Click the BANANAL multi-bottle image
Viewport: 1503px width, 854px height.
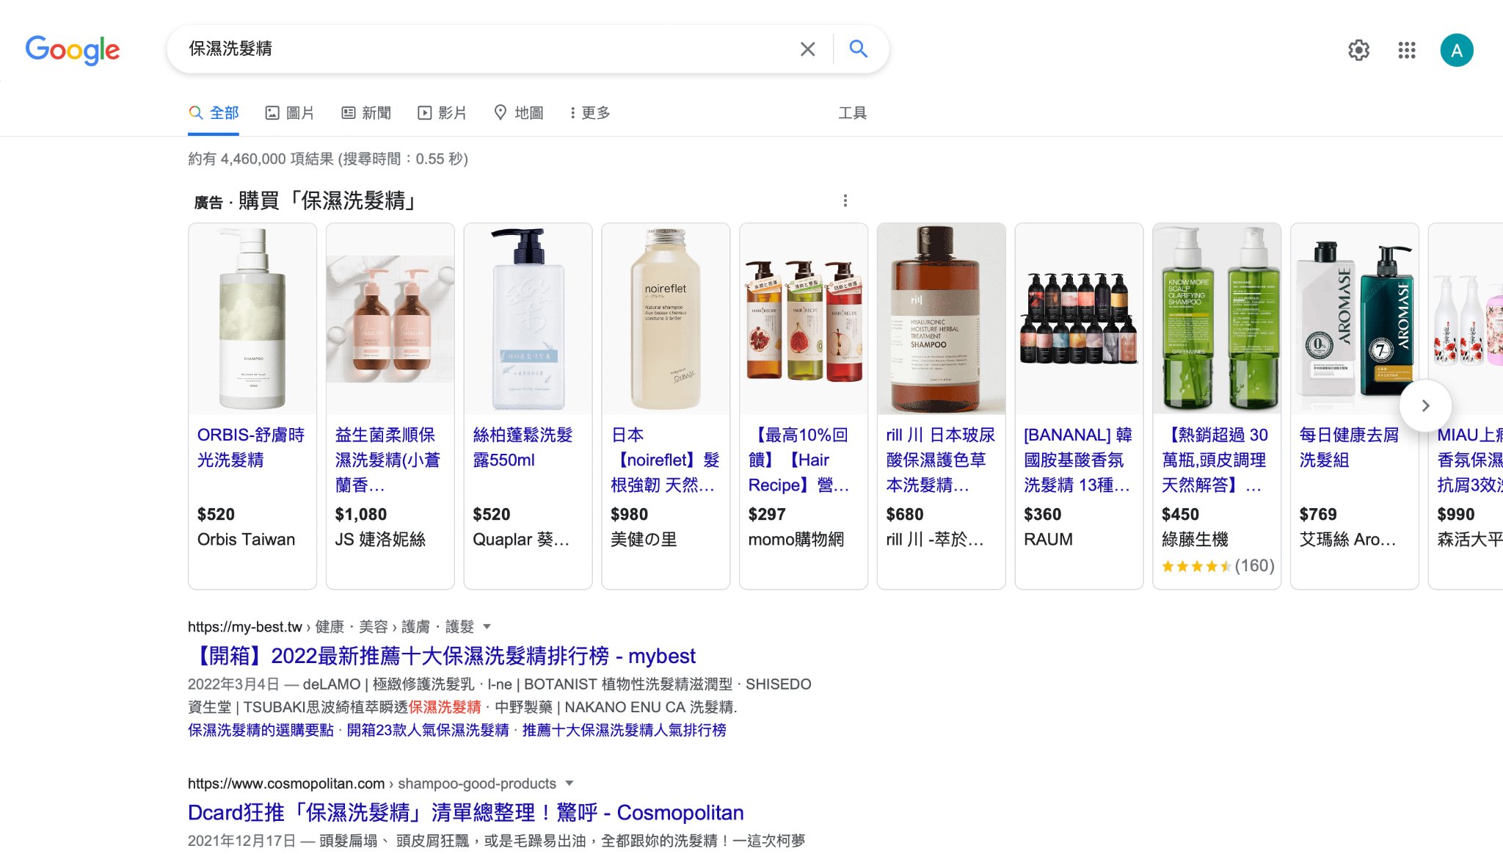(x=1079, y=319)
